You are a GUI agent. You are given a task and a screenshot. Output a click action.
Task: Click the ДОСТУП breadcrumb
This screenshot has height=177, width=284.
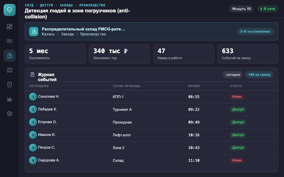[x=47, y=5]
